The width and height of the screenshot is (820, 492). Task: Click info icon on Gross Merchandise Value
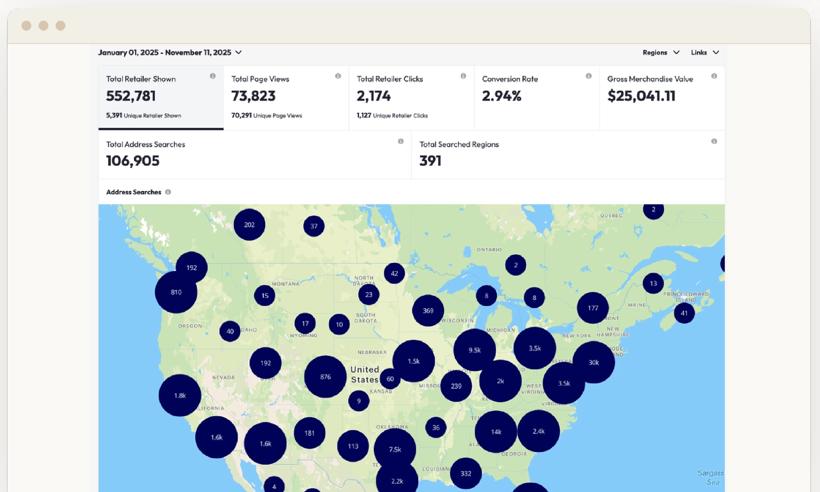714,76
